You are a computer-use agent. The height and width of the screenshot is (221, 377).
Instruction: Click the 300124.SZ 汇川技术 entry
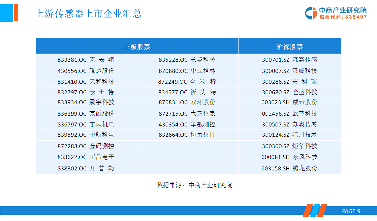[x=289, y=135]
